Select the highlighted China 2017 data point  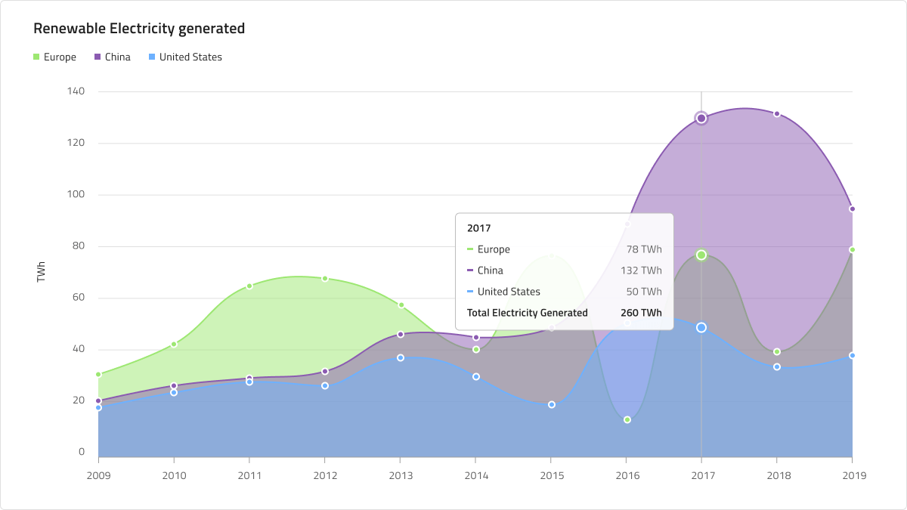tap(701, 118)
